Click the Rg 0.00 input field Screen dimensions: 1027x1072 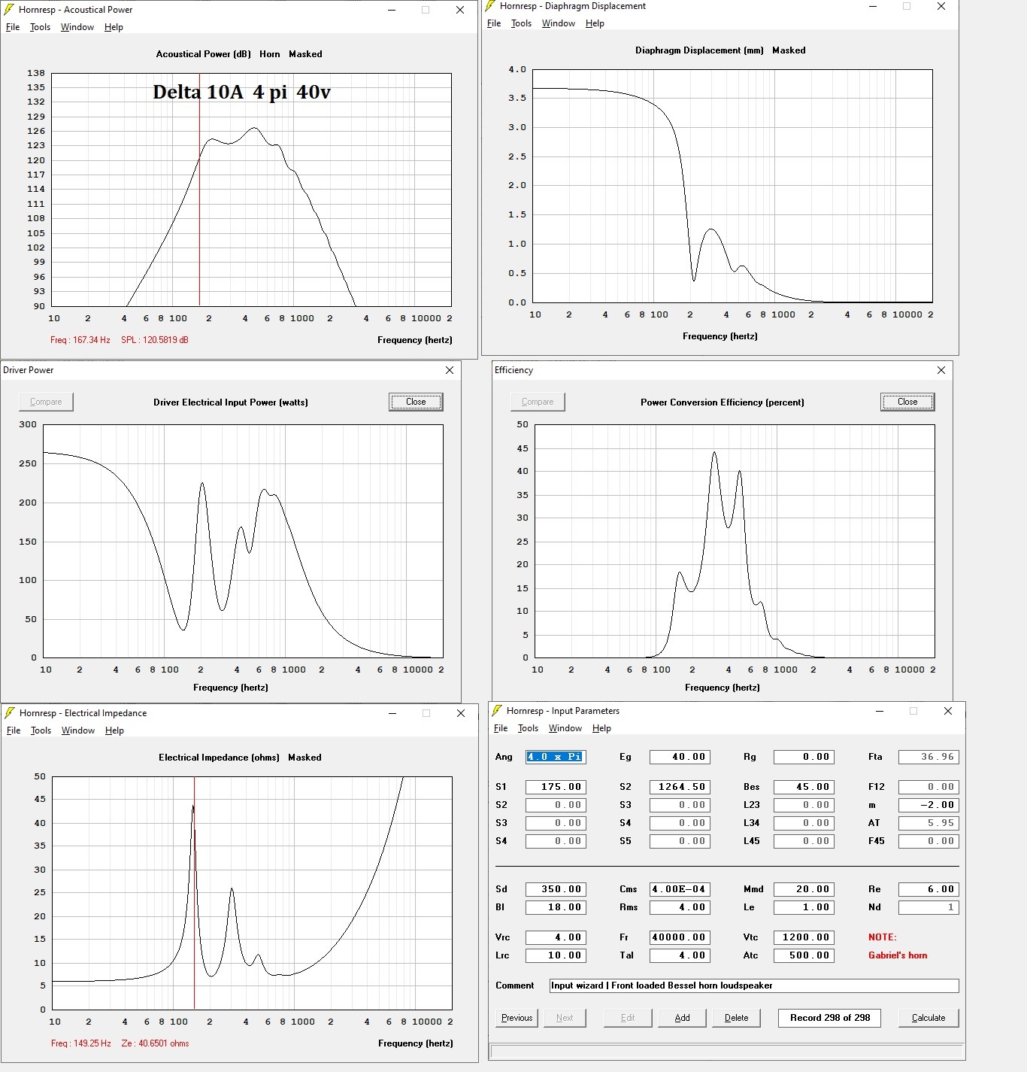804,757
